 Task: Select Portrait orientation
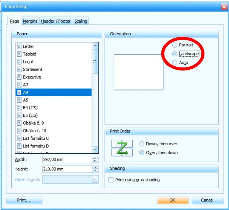pos(174,45)
